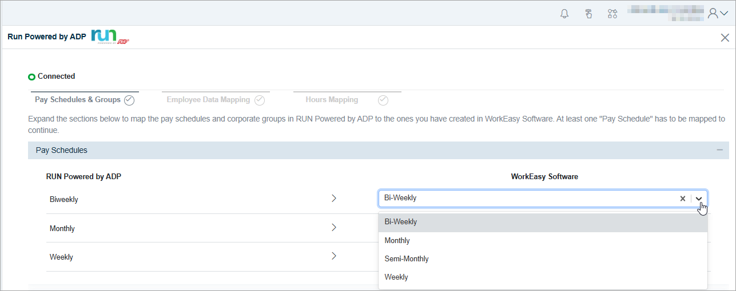Image resolution: width=736 pixels, height=291 pixels.
Task: Click the RUN Powered by ADP logo
Action: (110, 37)
